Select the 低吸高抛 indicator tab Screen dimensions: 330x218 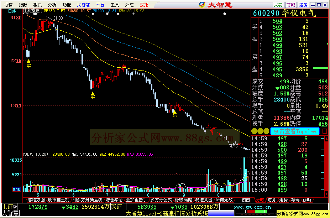184,200
